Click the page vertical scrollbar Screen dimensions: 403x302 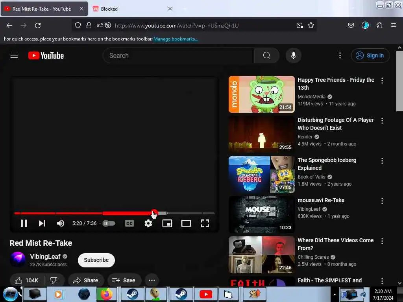[x=399, y=81]
